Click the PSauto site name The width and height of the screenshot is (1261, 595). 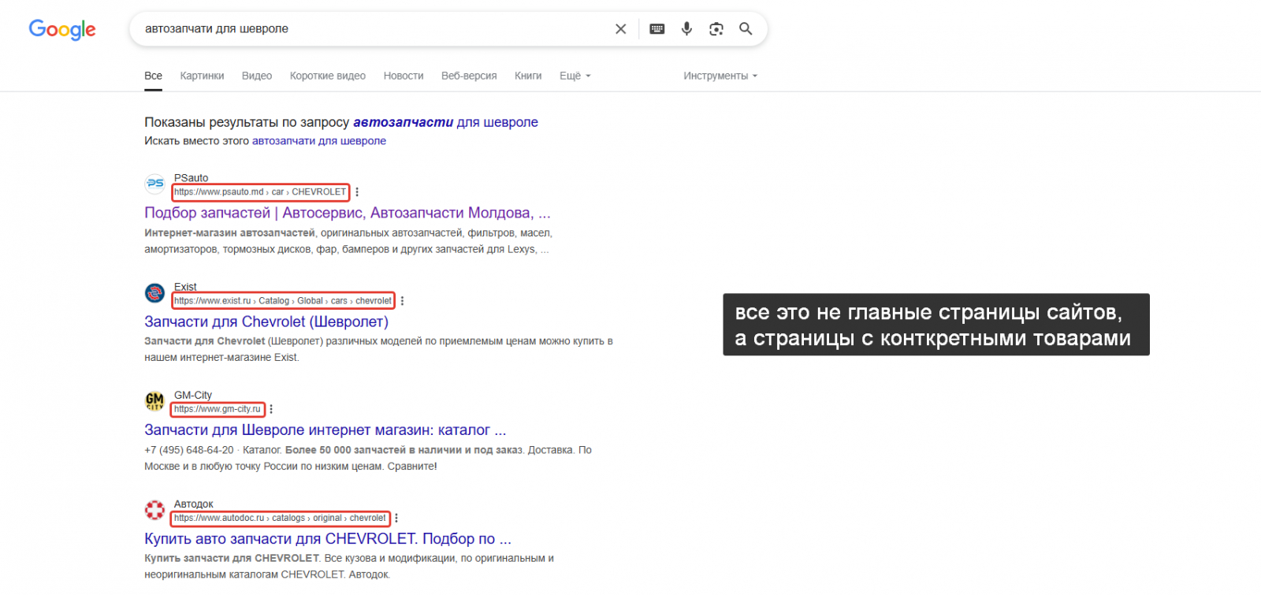pos(192,178)
